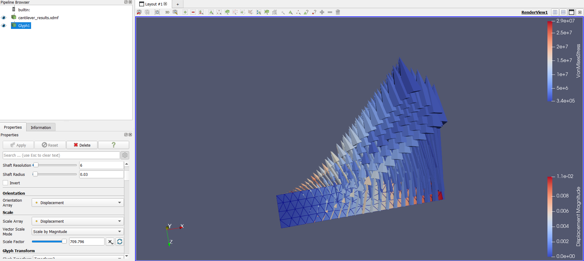The height and width of the screenshot is (261, 584).
Task: Click the Shaft Resolution slider
Action: coord(55,165)
